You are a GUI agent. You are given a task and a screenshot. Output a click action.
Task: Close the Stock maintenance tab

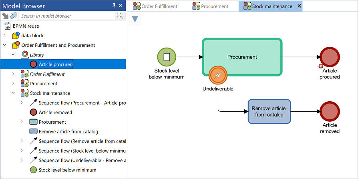pyautogui.click(x=299, y=6)
